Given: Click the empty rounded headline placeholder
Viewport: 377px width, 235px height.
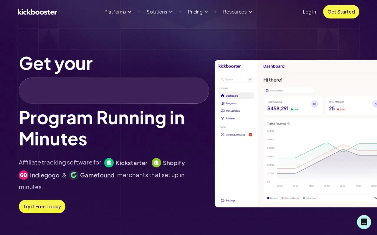Looking at the screenshot, I should 114,90.
